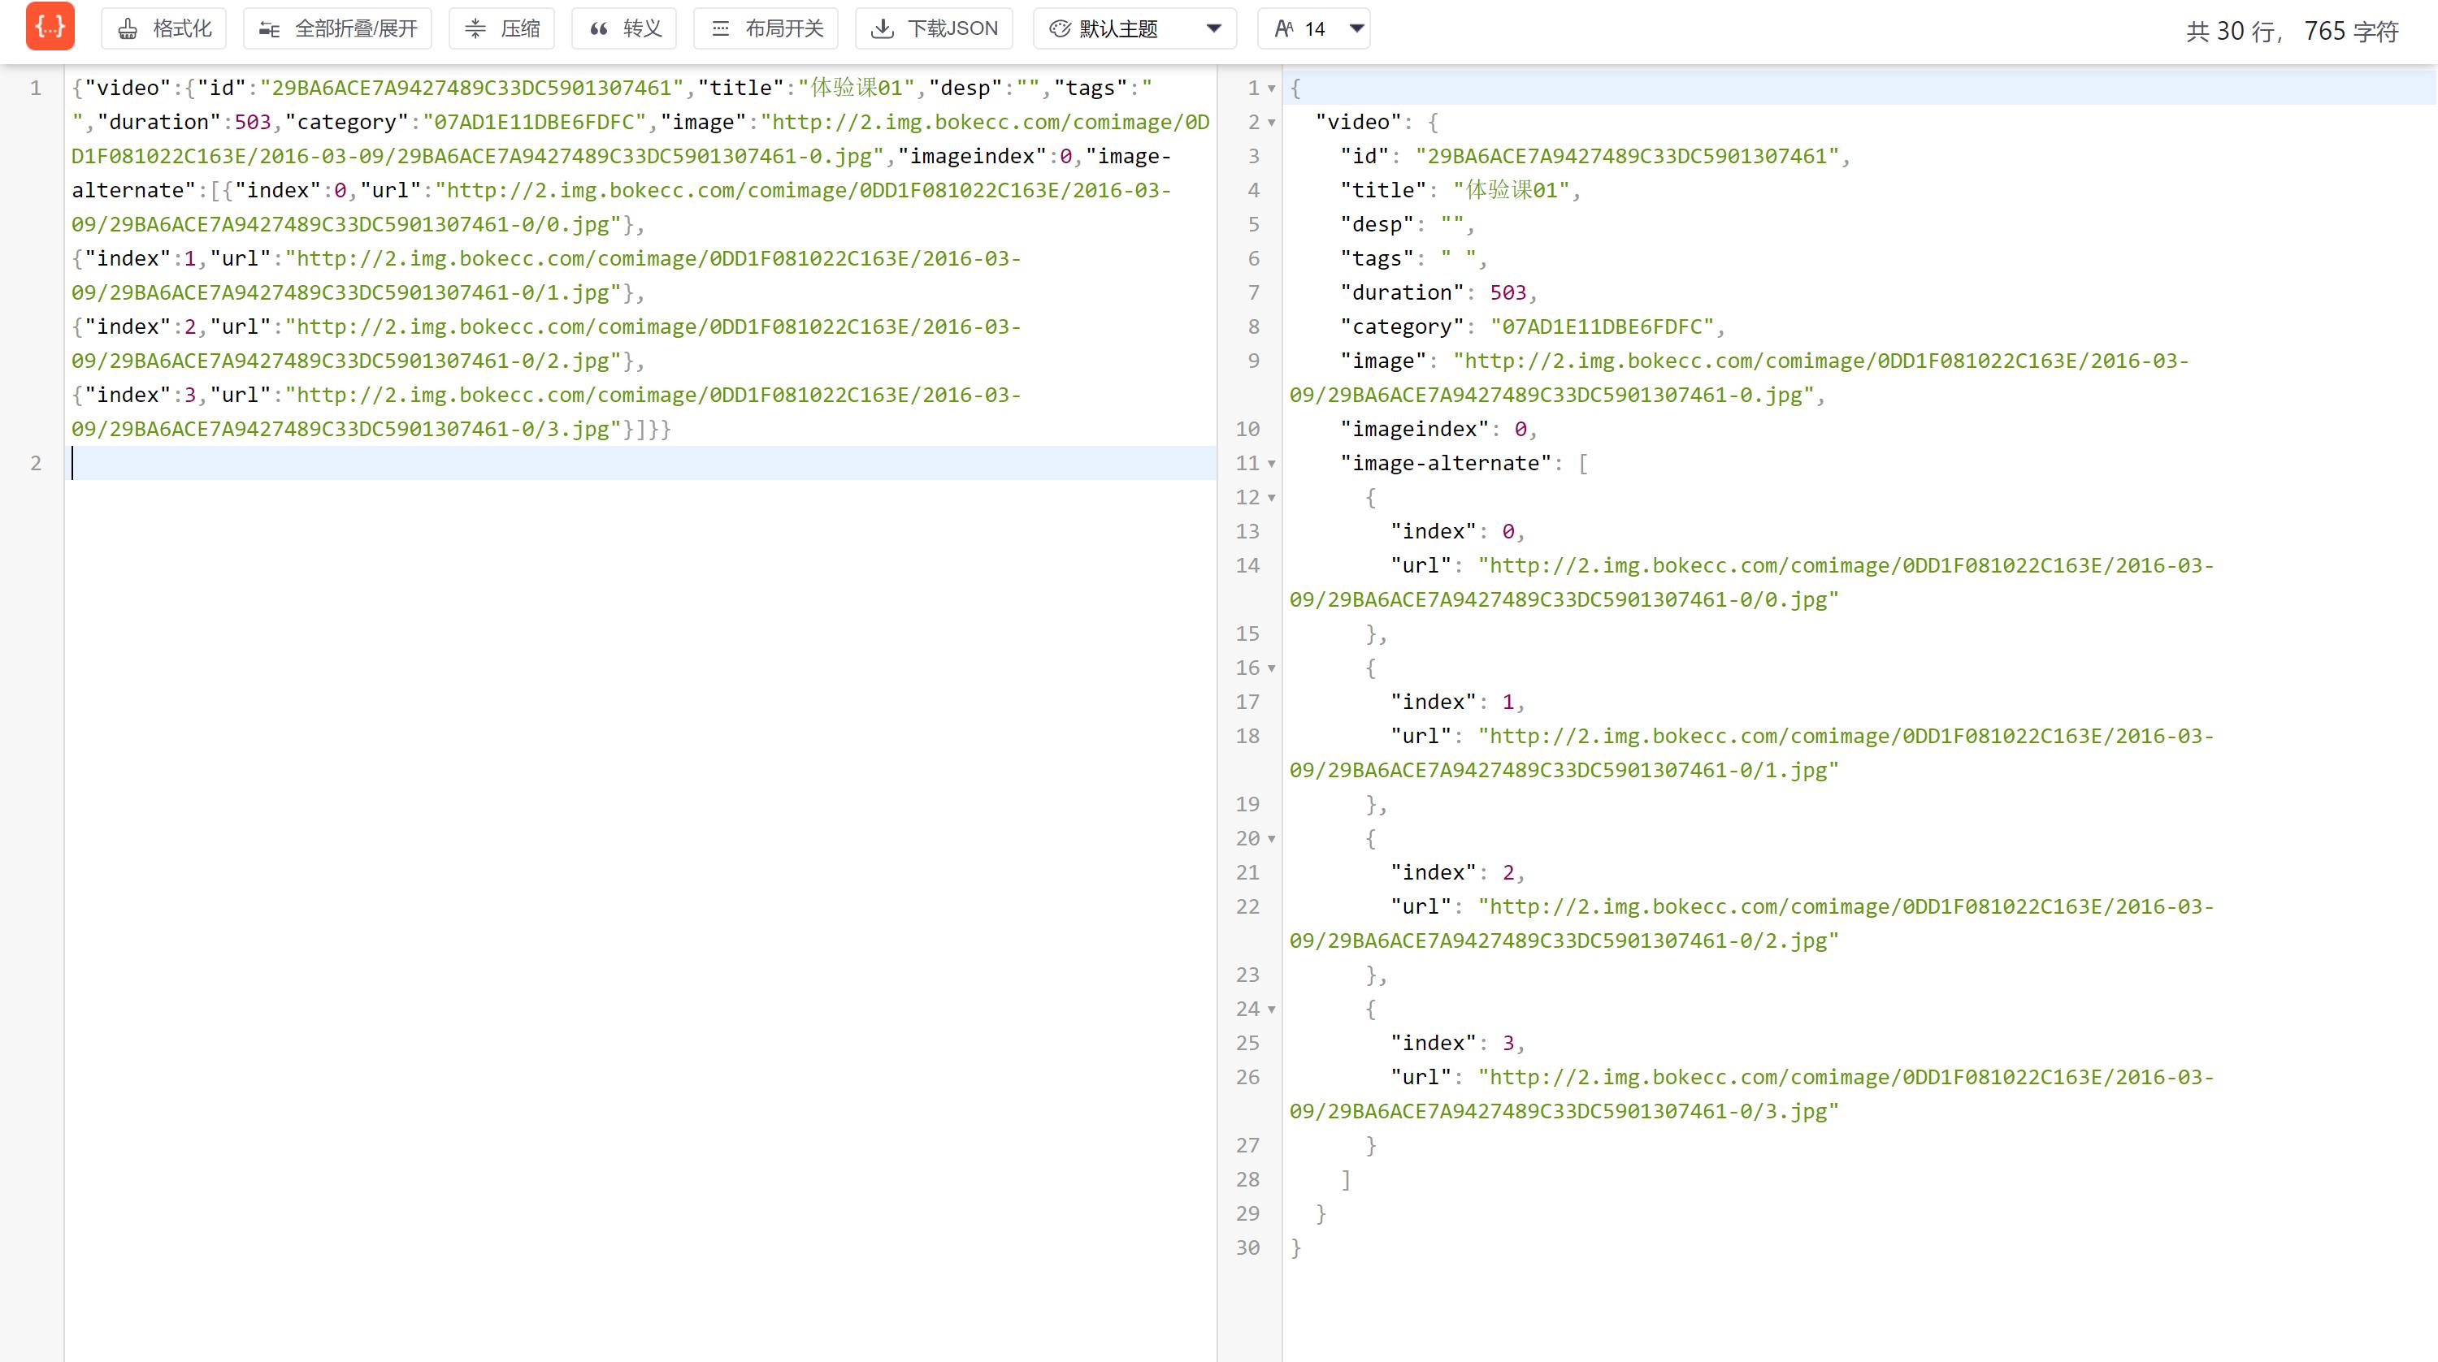Collapse the fold arrow on line 16
Viewport: 2438px width, 1362px height.
point(1271,668)
